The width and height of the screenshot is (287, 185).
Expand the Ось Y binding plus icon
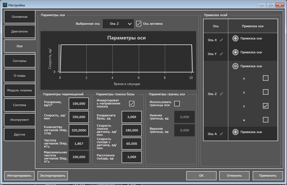(235, 52)
